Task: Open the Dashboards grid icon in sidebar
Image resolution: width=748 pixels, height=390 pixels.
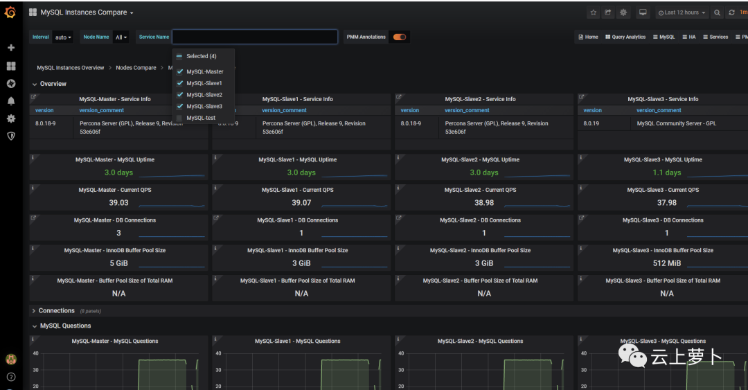Action: (11, 66)
